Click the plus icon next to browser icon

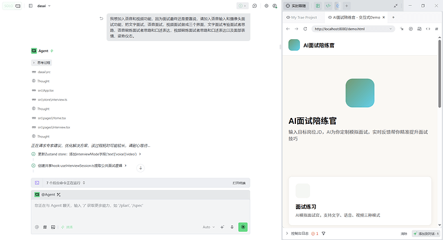click(x=347, y=6)
